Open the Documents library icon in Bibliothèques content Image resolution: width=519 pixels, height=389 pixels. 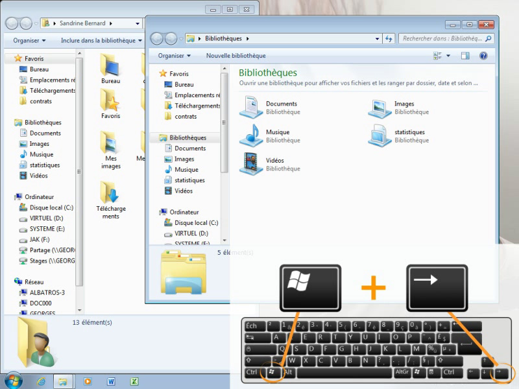point(251,107)
